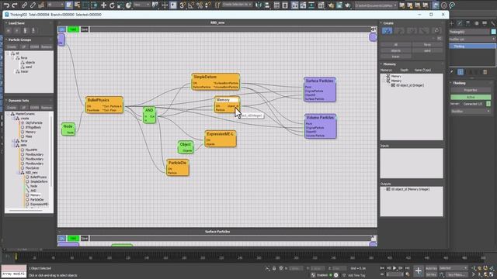Toggle the 3D Snaps icon
This screenshot has height=279, width=497.
pyautogui.click(x=182, y=5)
